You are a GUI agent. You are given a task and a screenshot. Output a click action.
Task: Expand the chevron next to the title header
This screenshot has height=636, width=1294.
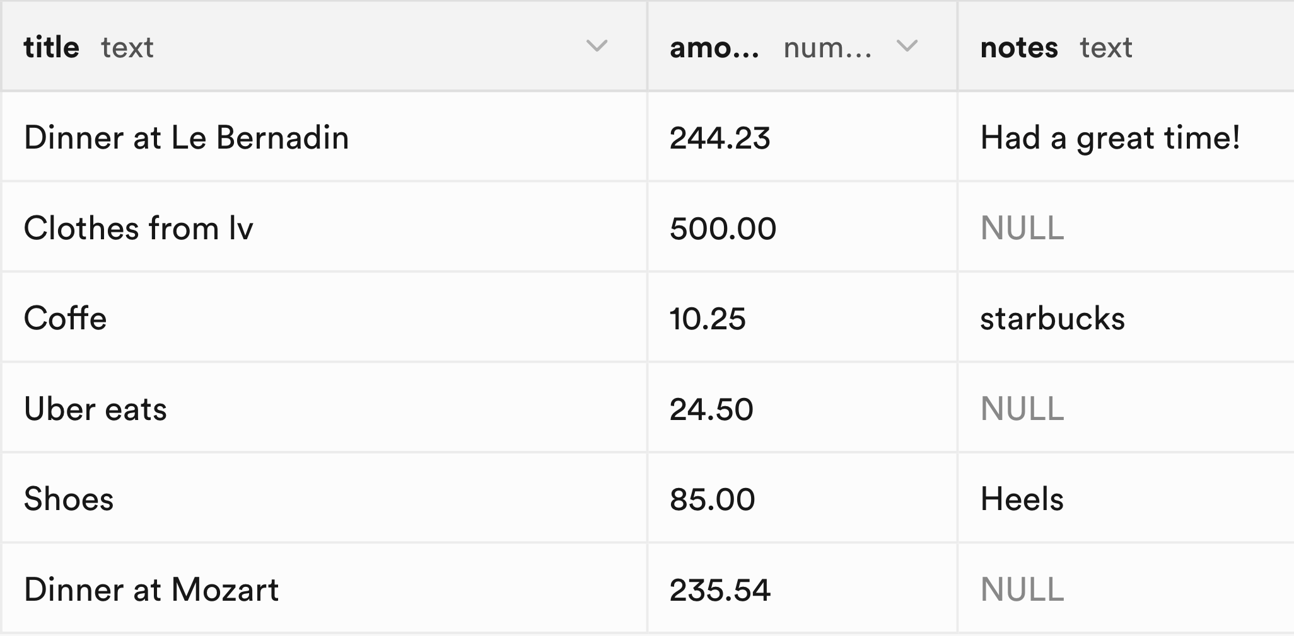point(596,47)
